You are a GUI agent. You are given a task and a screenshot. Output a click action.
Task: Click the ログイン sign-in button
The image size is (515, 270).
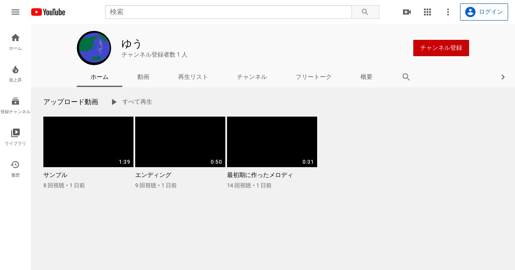coord(484,12)
